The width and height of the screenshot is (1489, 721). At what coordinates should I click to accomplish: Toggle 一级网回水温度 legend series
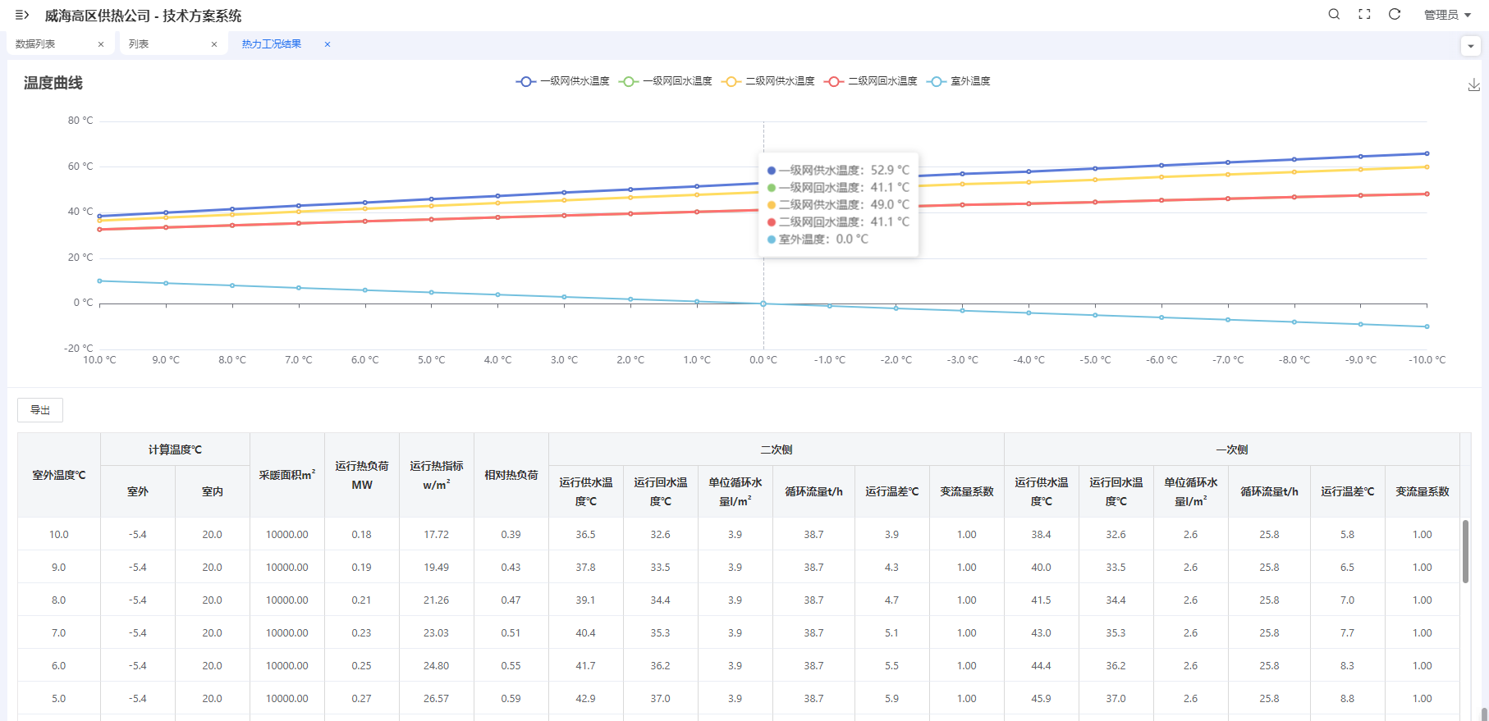click(x=665, y=81)
